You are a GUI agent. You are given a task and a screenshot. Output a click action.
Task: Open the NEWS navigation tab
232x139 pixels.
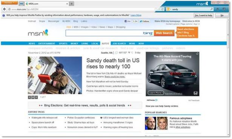click(x=32, y=43)
